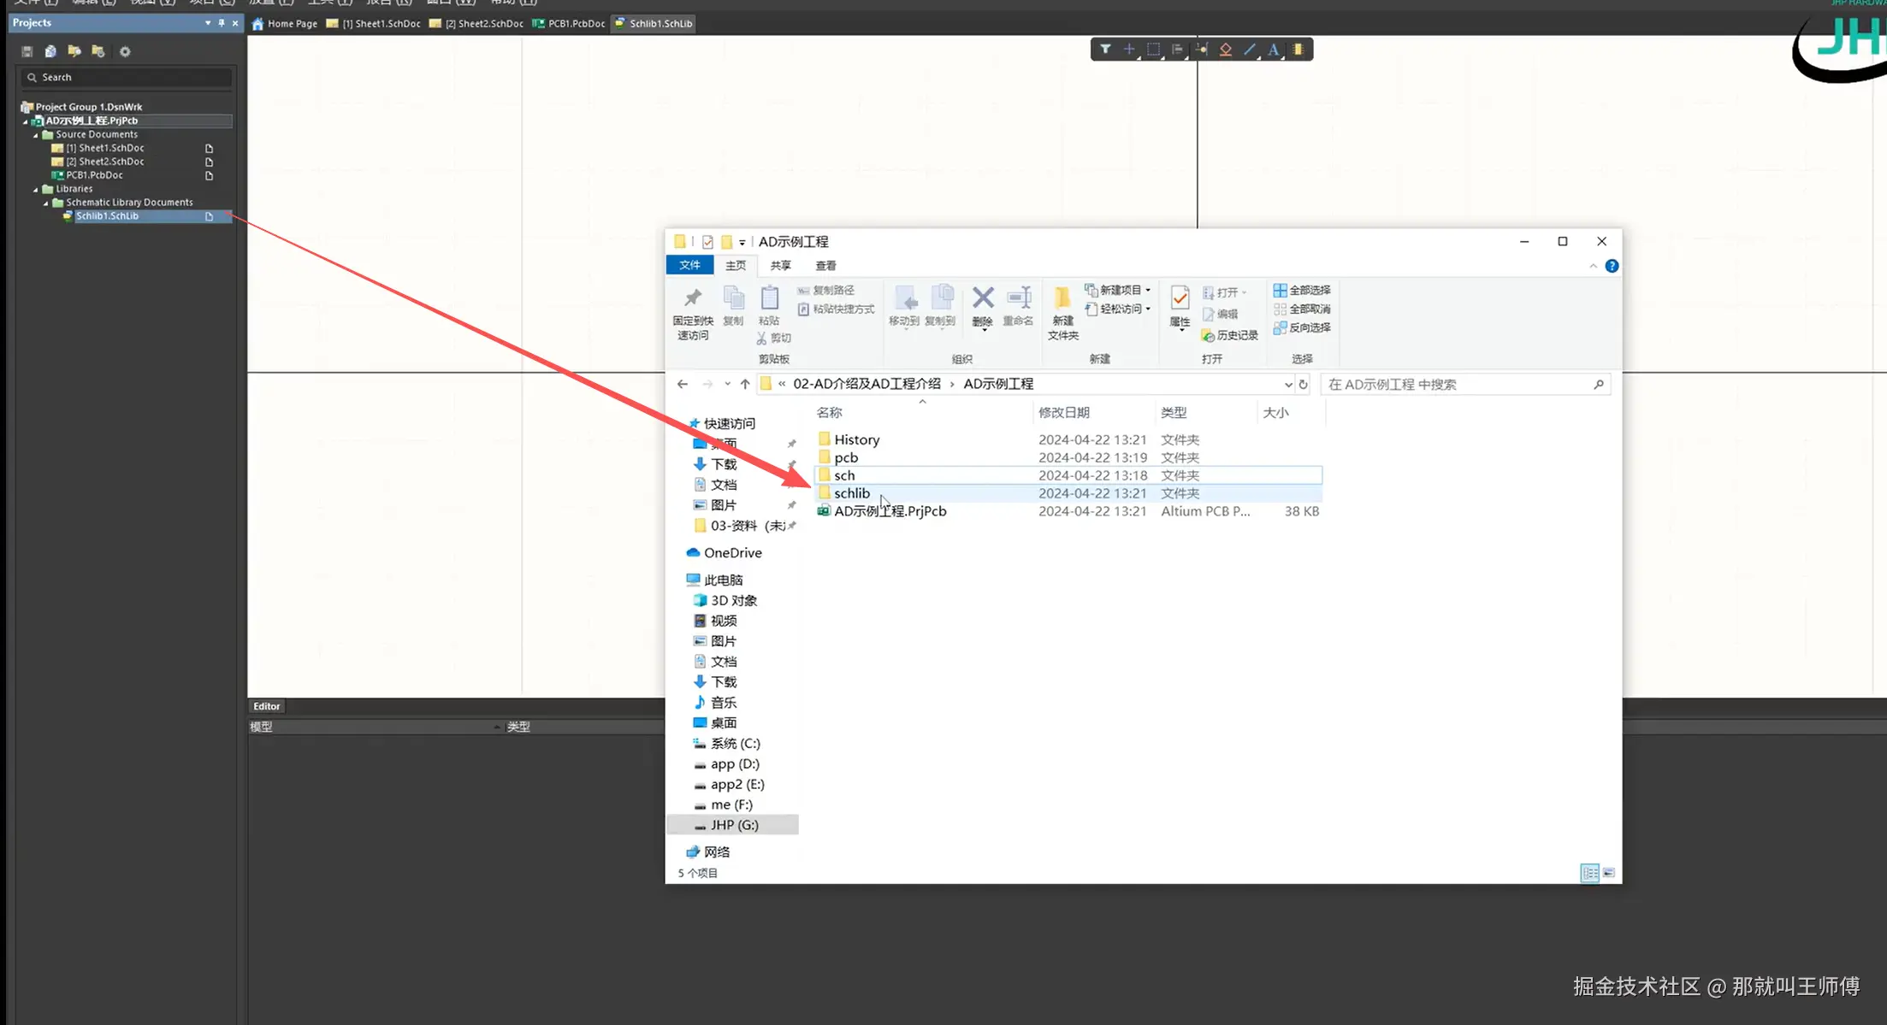Click the Explorer back navigation arrow
Screen dimensions: 1887x1025
[x=682, y=385]
